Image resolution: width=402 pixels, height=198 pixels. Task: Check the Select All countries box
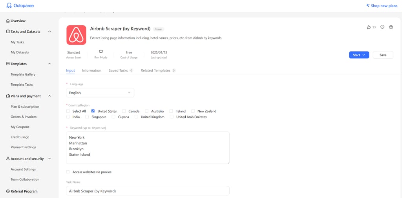point(68,111)
